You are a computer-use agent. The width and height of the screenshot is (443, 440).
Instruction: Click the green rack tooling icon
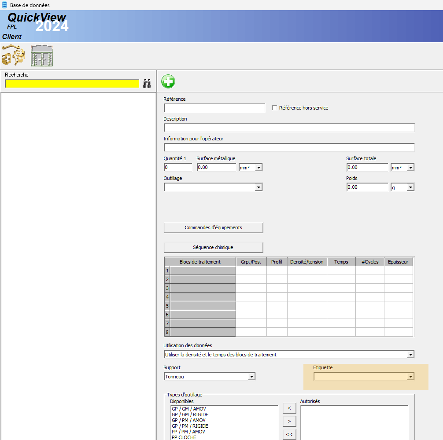[x=42, y=55]
